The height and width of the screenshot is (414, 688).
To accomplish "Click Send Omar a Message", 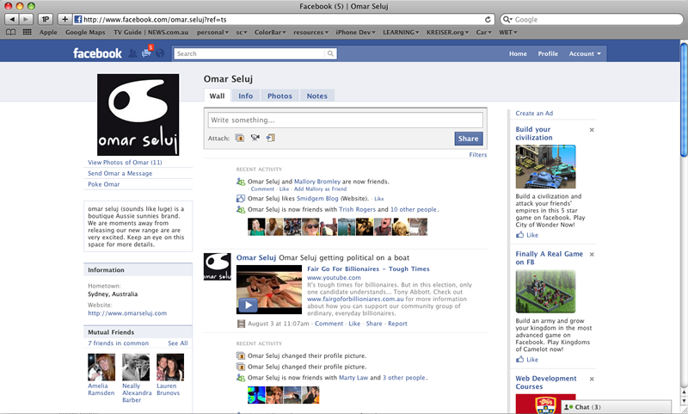I will pos(120,173).
